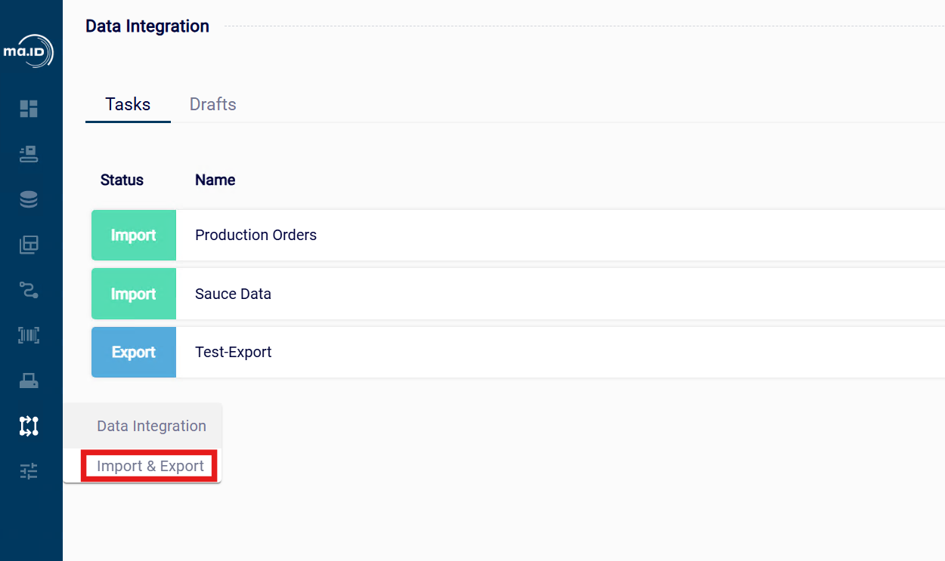The image size is (945, 561).
Task: Open the Production Orders task
Action: [x=256, y=235]
